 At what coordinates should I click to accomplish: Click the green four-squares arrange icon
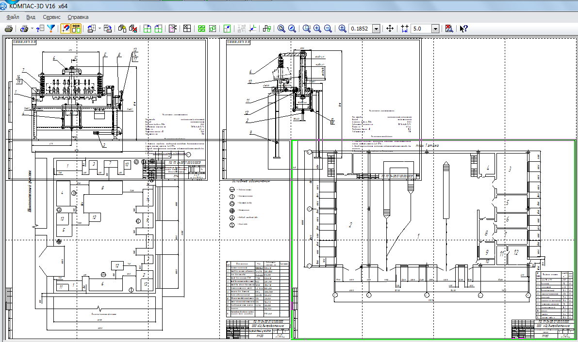point(201,29)
